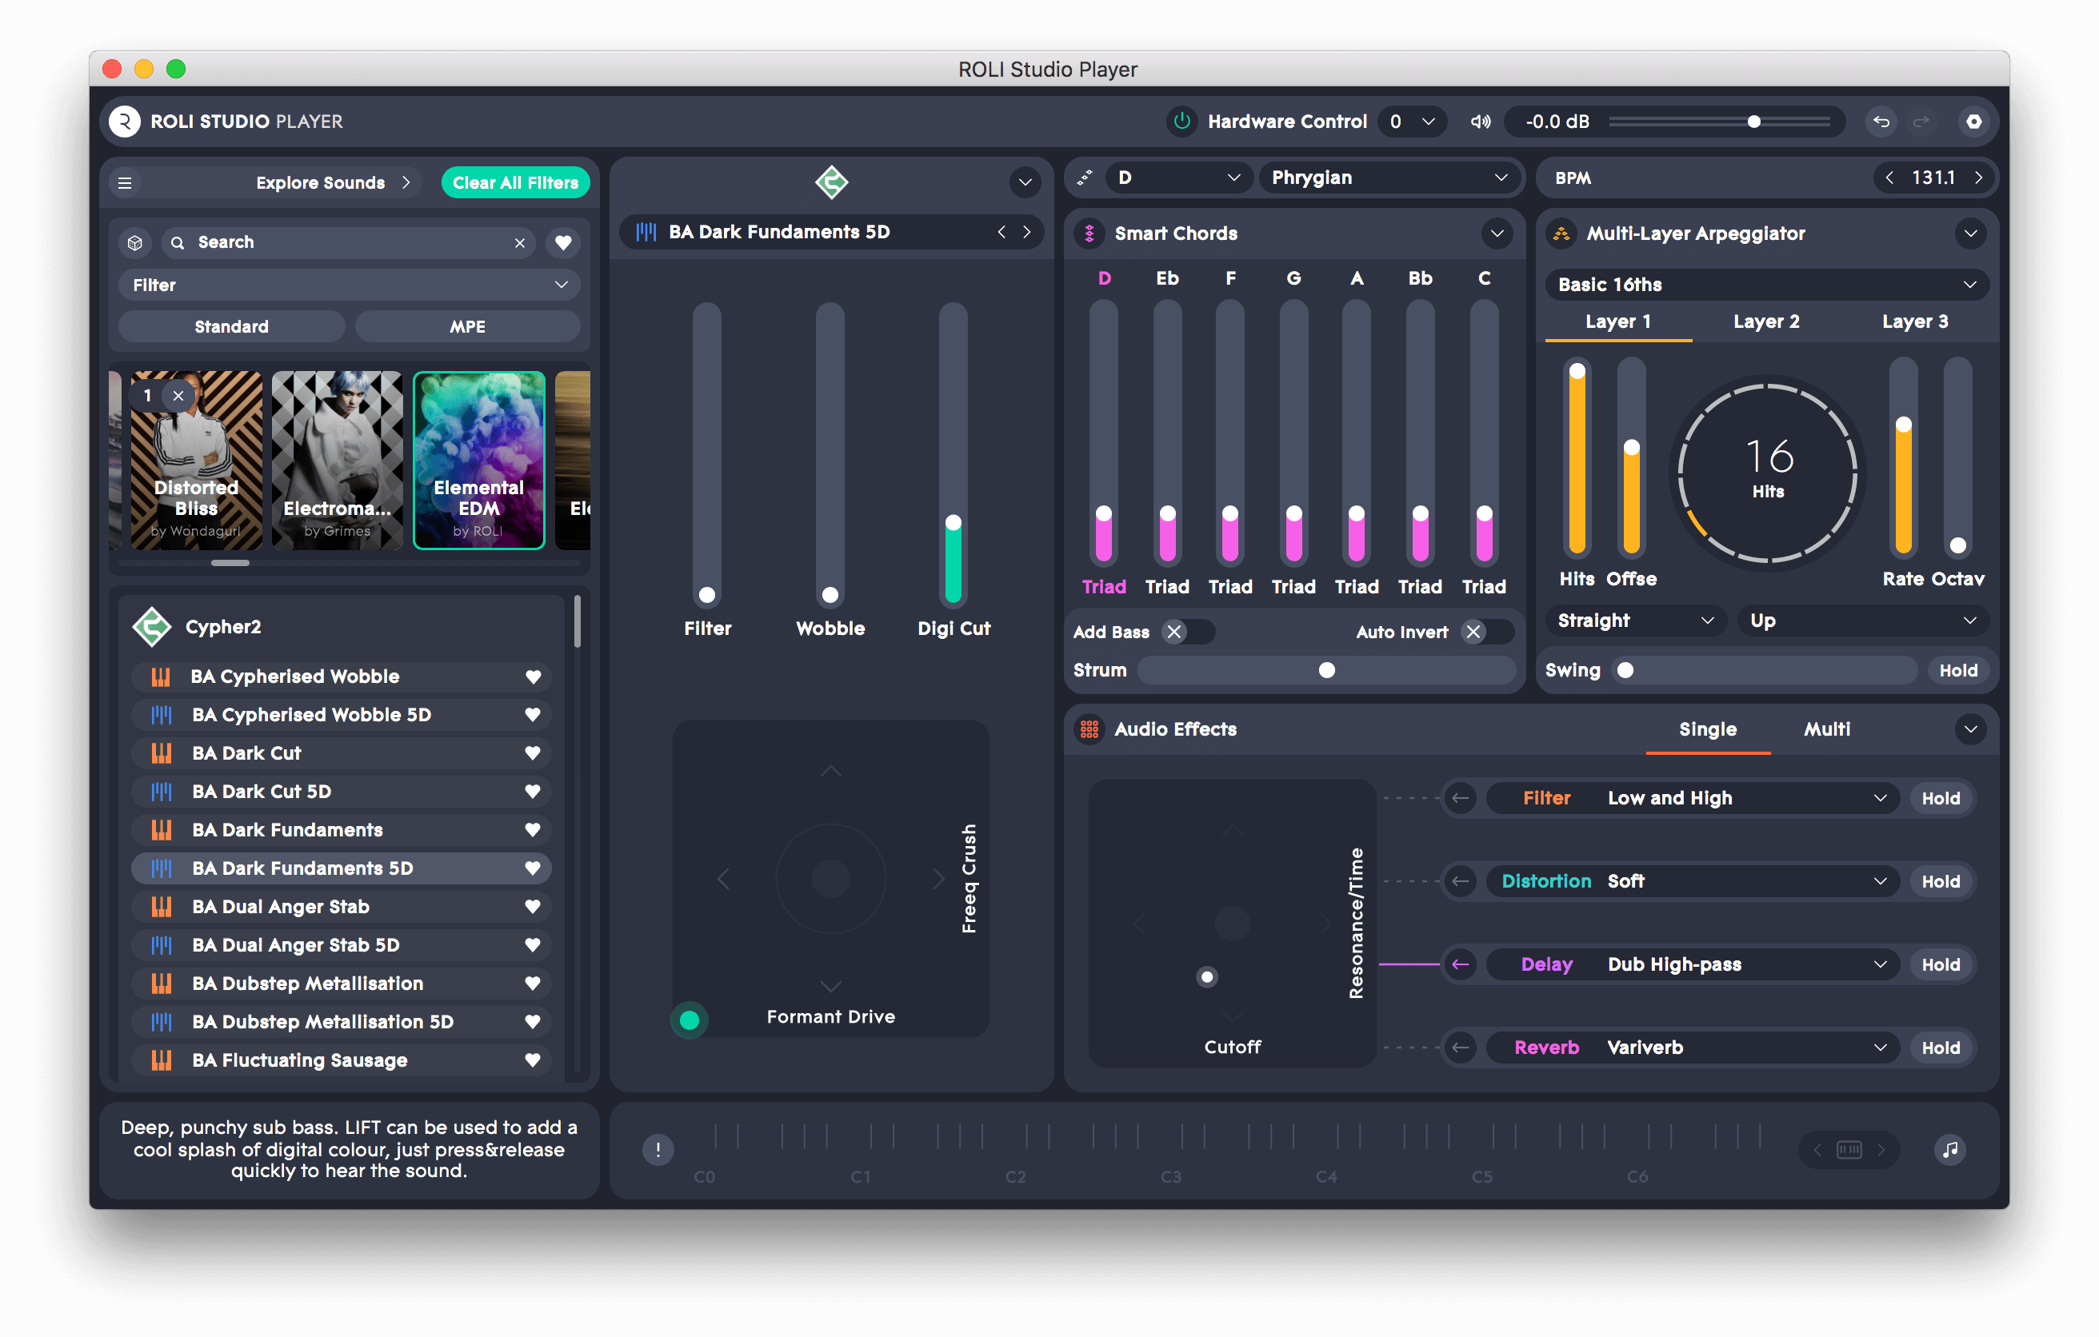Click the Cypher2 logo in preset panel

click(152, 627)
